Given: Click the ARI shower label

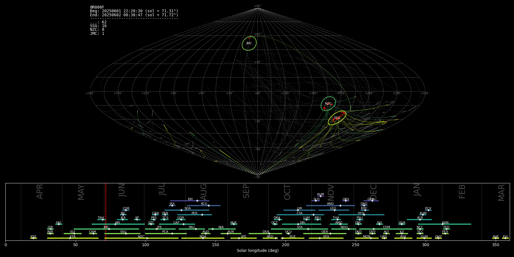Looking at the screenshot, I should pyautogui.click(x=118, y=223).
